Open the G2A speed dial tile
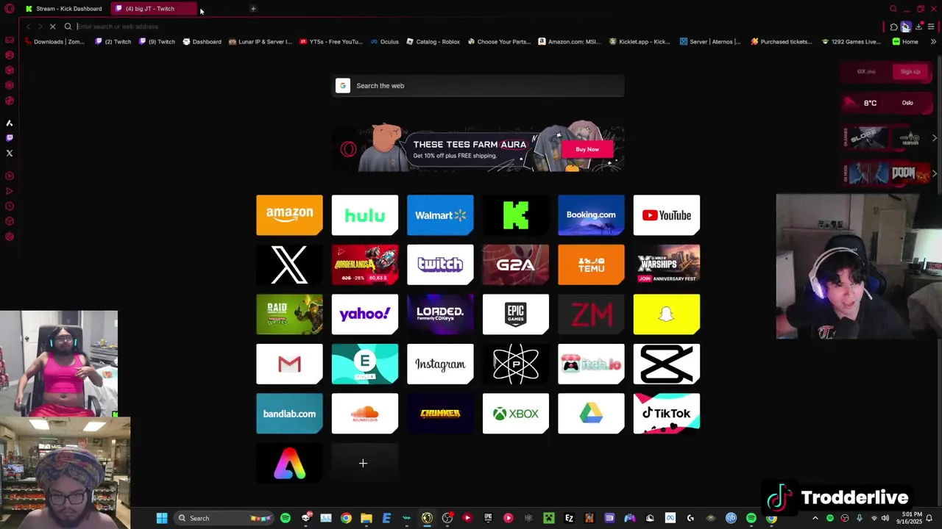Screen dimensions: 942x529 (516, 264)
